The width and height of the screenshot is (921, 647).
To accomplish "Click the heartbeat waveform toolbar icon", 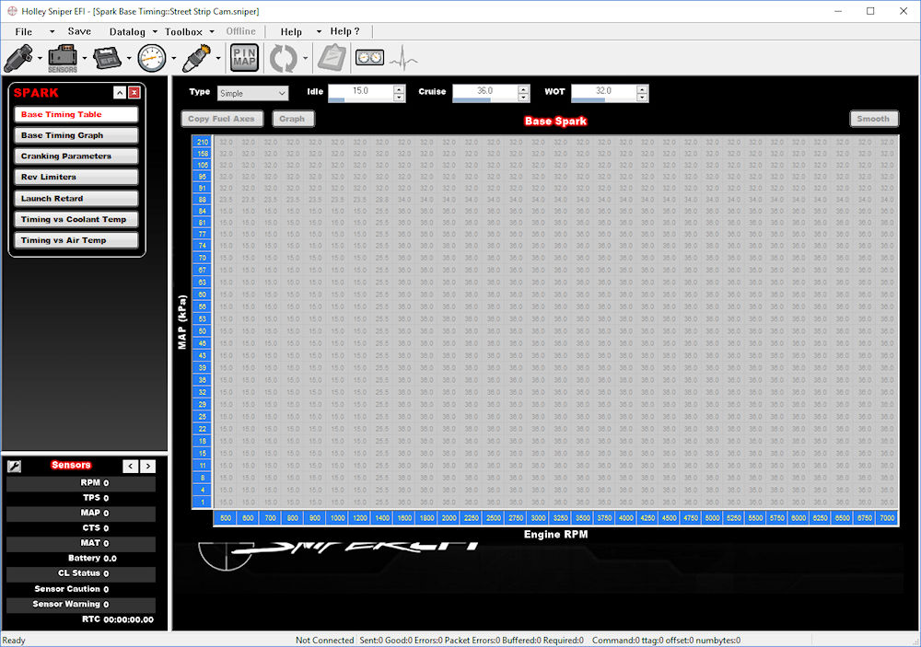I will tap(404, 58).
